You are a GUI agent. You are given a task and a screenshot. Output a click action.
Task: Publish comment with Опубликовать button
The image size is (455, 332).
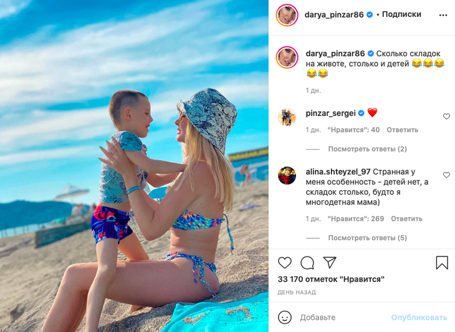click(419, 318)
